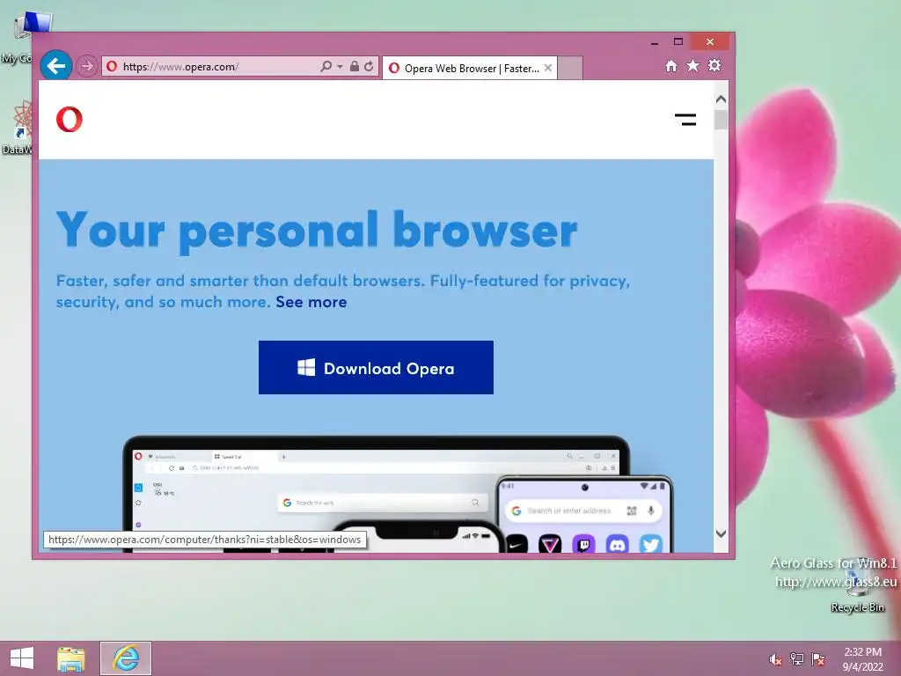Click the laptop mockup Google search box
This screenshot has width=901, height=676.
(383, 503)
